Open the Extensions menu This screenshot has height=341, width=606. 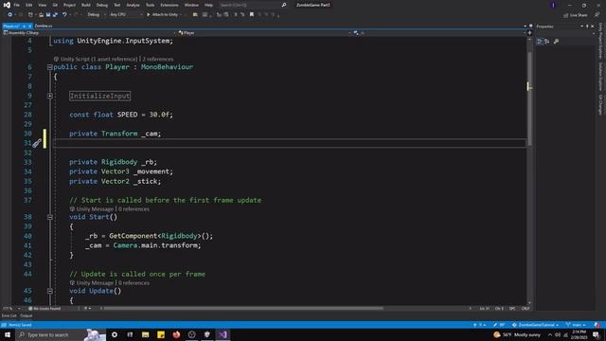(x=169, y=5)
